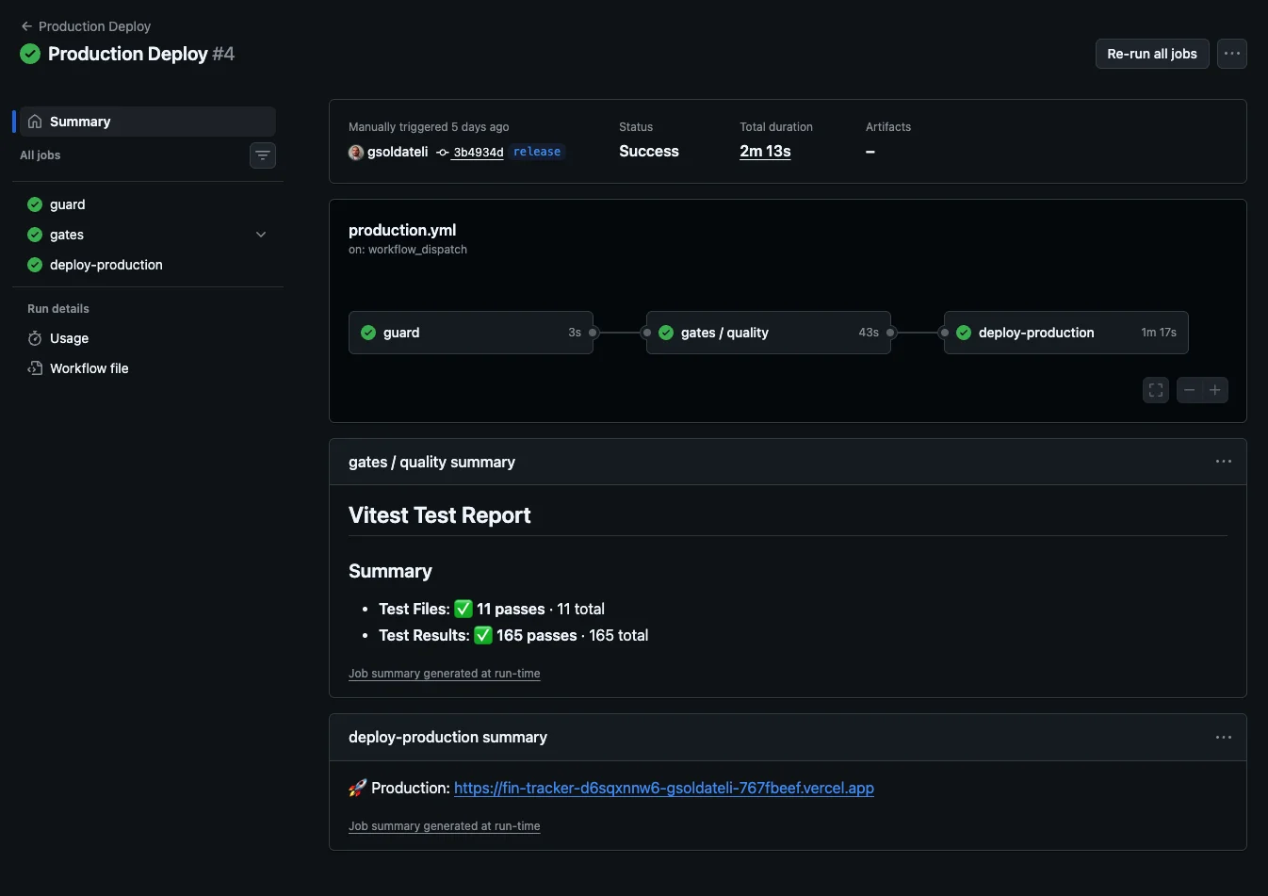1268x896 pixels.
Task: Open the workflow run ellipsis menu
Action: tap(1232, 54)
